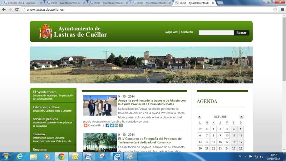Click the email share icon
The height and width of the screenshot is (161, 286).
click(117, 126)
